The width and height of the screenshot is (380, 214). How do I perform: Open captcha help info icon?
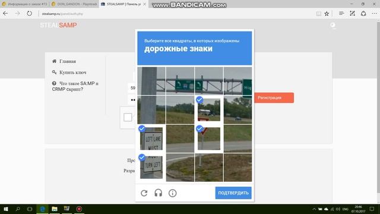point(172,193)
